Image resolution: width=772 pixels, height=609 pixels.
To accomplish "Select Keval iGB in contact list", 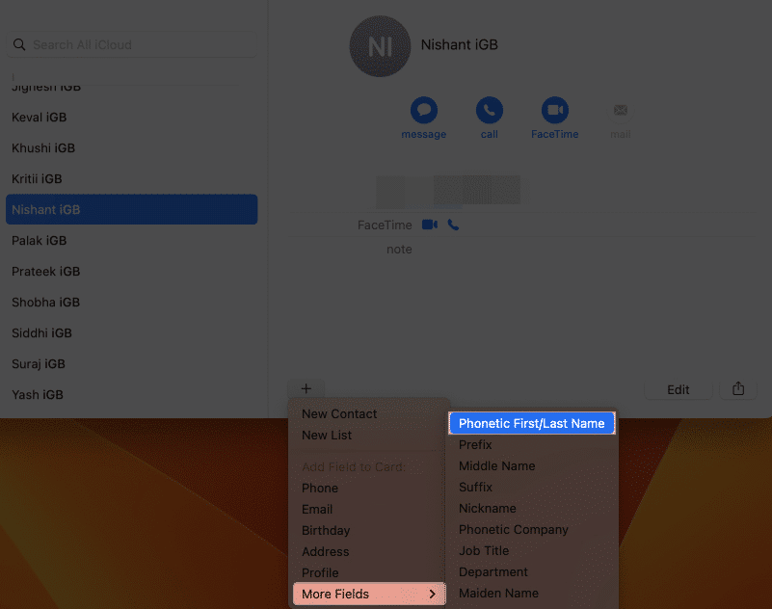I will point(131,118).
